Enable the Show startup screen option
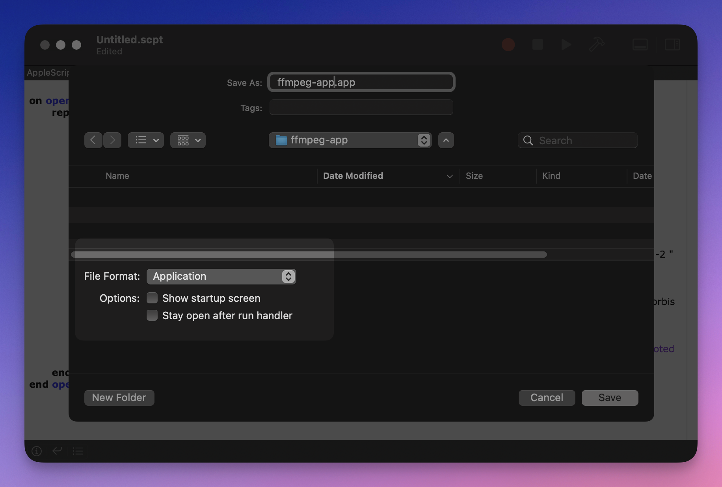722x487 pixels. 152,298
